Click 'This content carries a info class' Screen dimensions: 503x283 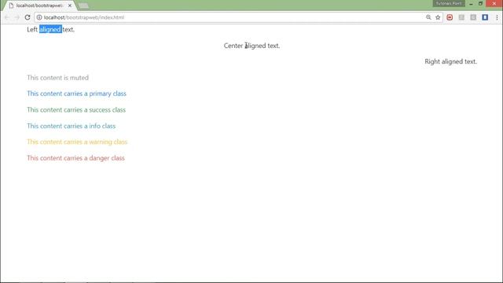pos(72,126)
